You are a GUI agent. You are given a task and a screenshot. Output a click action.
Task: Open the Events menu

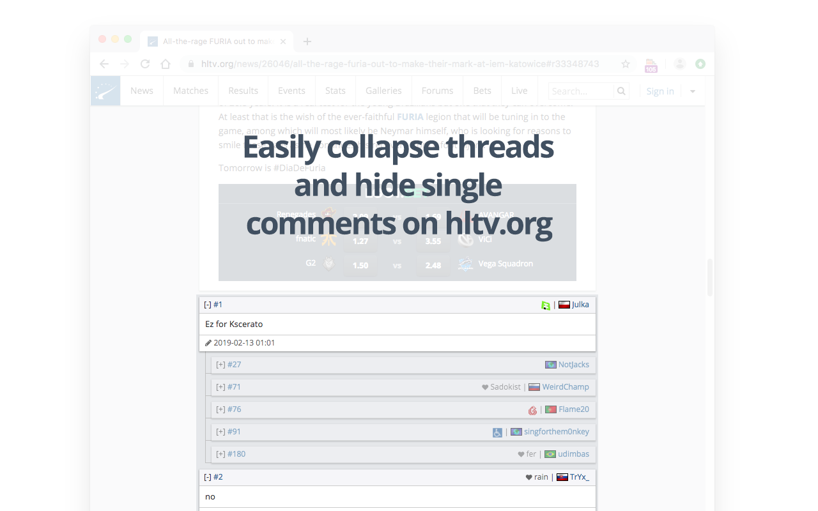[291, 91]
